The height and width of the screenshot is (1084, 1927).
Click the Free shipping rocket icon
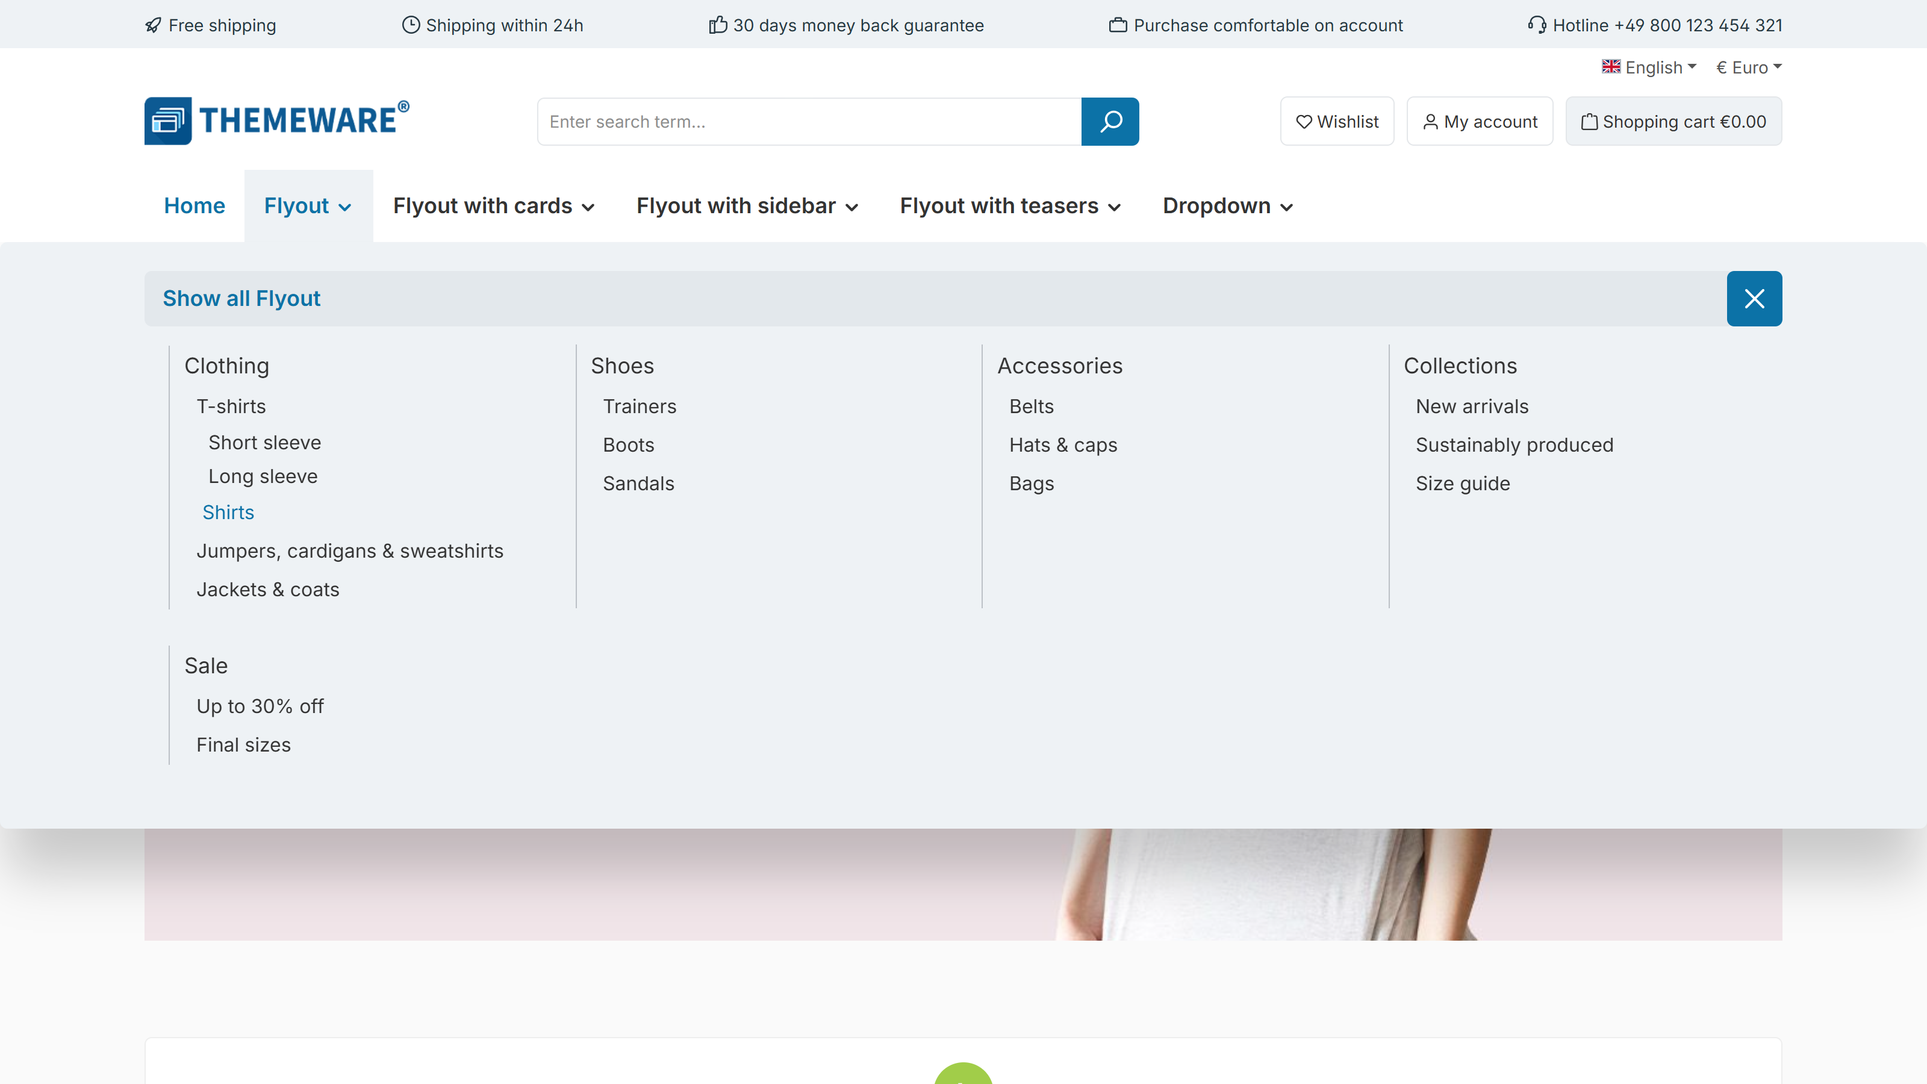point(154,25)
